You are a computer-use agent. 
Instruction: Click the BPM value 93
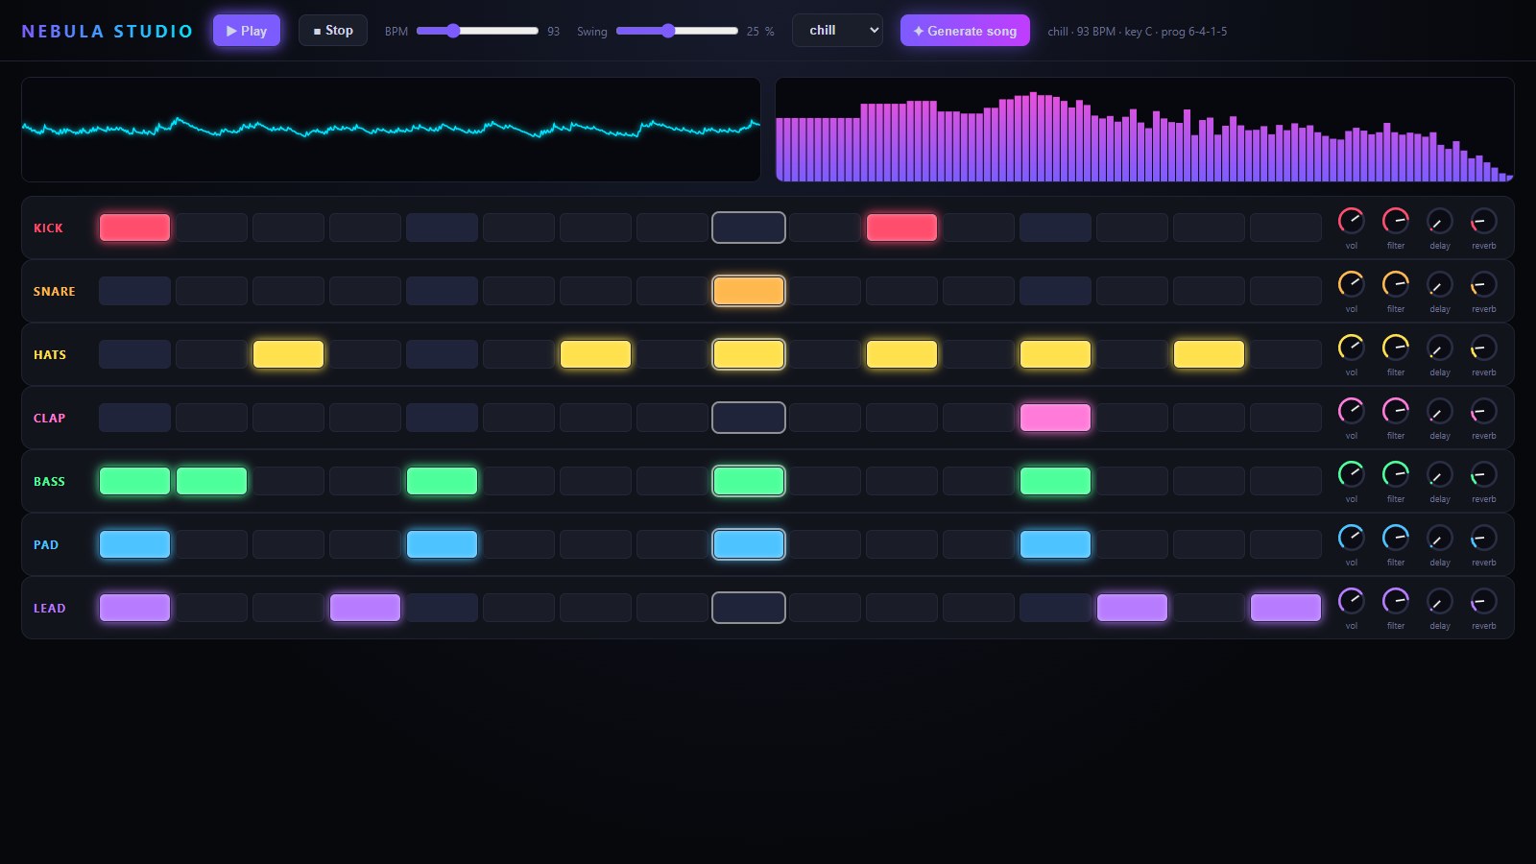click(x=553, y=32)
